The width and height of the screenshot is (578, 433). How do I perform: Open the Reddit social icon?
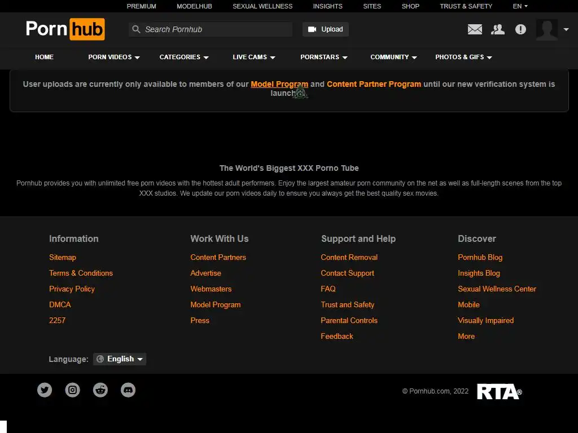point(100,390)
